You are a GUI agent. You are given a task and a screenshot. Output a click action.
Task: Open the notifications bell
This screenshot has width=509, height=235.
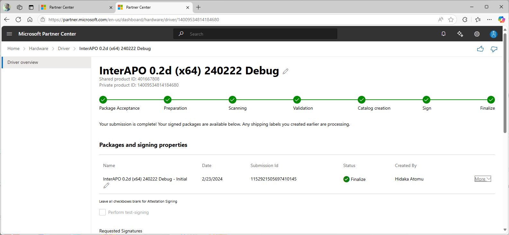(443, 34)
